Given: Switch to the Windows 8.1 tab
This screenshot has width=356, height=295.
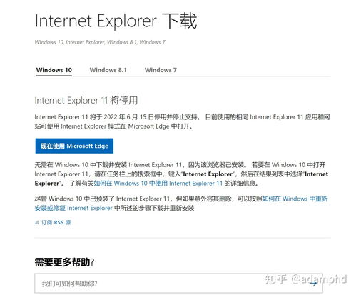Looking at the screenshot, I should point(108,70).
